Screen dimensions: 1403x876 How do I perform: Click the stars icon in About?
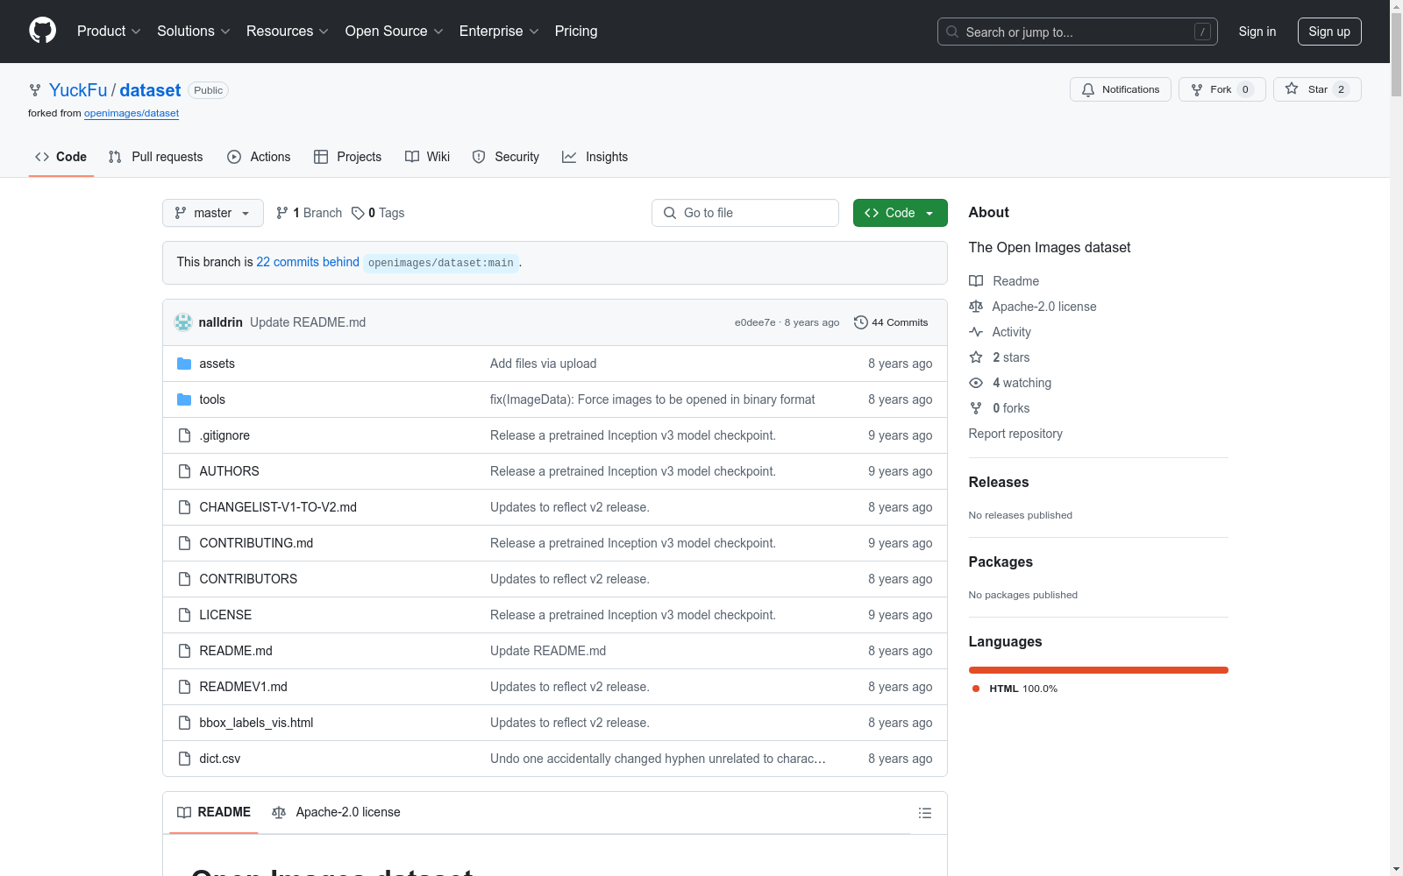coord(976,357)
